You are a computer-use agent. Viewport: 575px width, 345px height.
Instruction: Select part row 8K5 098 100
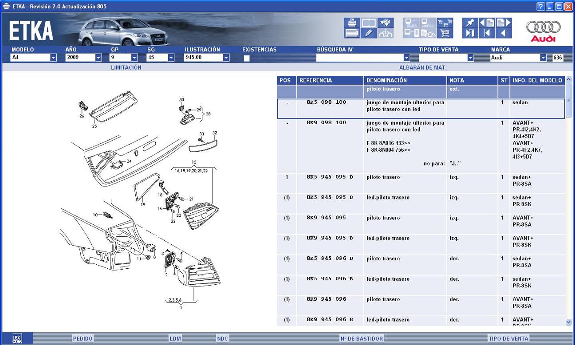(421, 109)
